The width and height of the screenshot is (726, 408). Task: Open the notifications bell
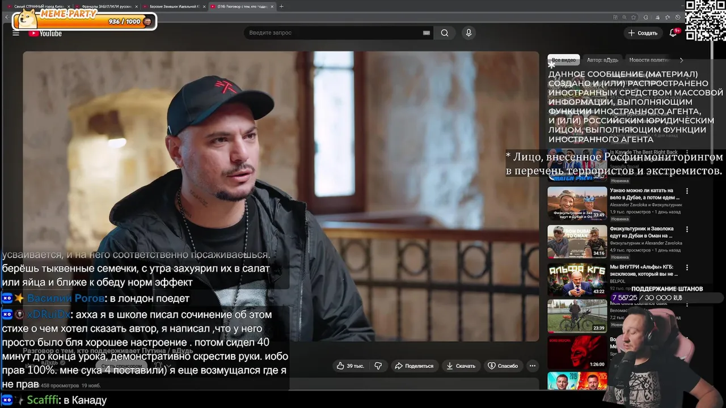[x=673, y=33]
